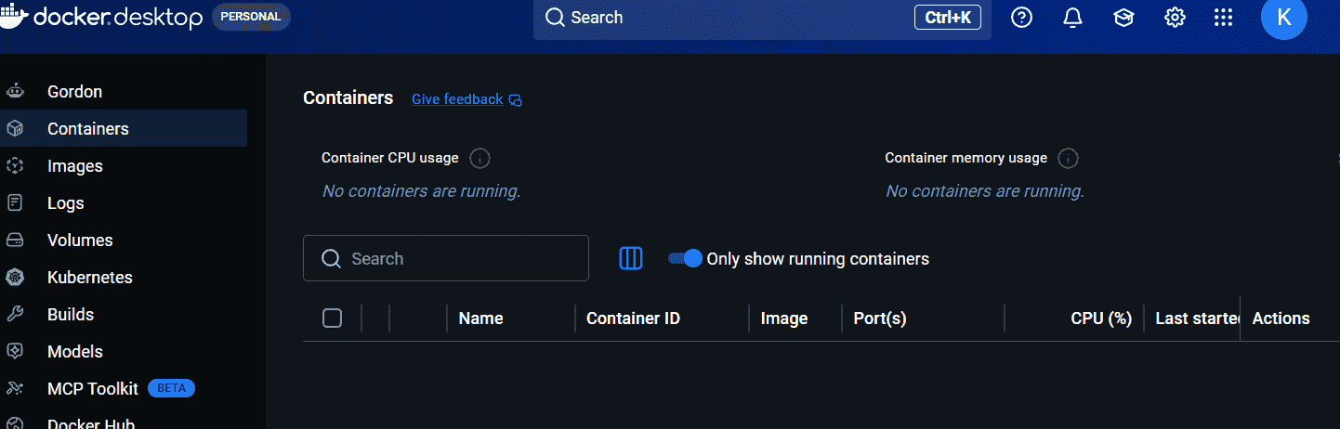Go to Images in the sidebar

124,165
